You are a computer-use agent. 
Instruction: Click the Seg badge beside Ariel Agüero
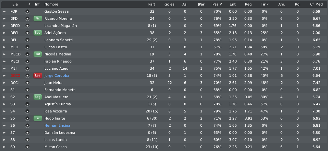click(x=38, y=33)
